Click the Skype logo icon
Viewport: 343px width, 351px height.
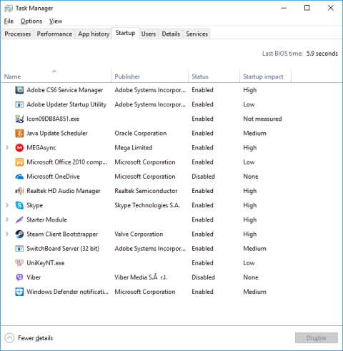pos(19,205)
